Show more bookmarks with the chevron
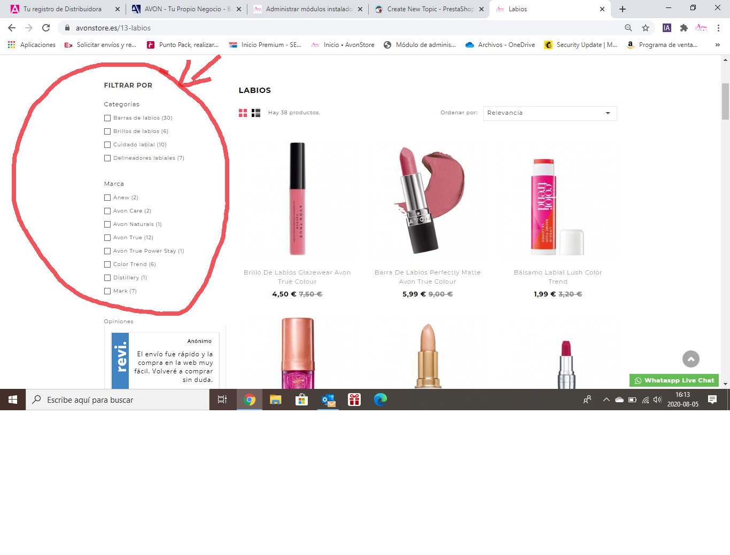The height and width of the screenshot is (555, 730). click(717, 45)
